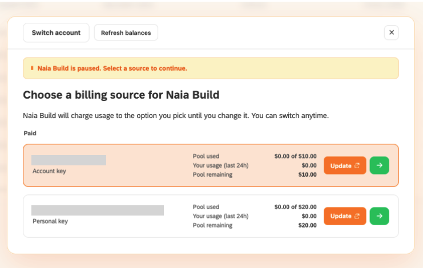Click the "$20.00" pool remaining value
This screenshot has height=268, width=423.
click(307, 225)
